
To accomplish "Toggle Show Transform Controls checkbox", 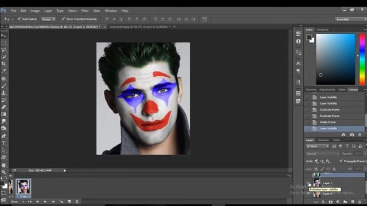I will 63,19.
